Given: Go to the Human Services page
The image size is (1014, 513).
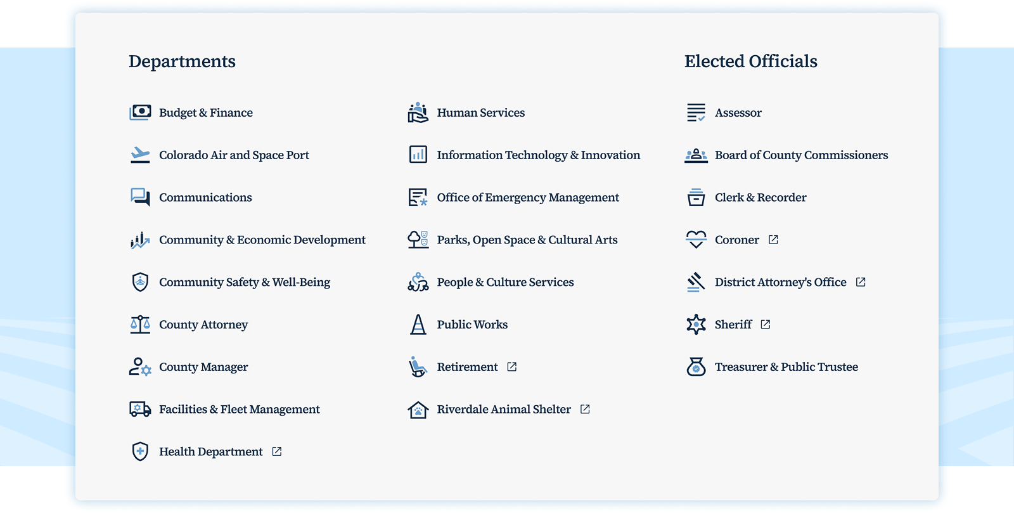Looking at the screenshot, I should pyautogui.click(x=481, y=113).
